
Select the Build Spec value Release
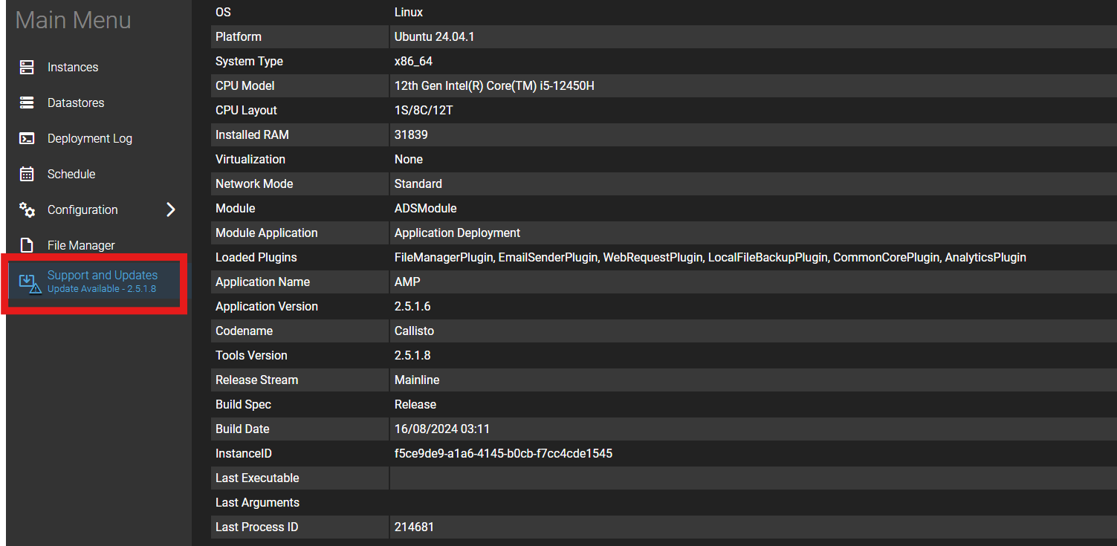point(415,405)
